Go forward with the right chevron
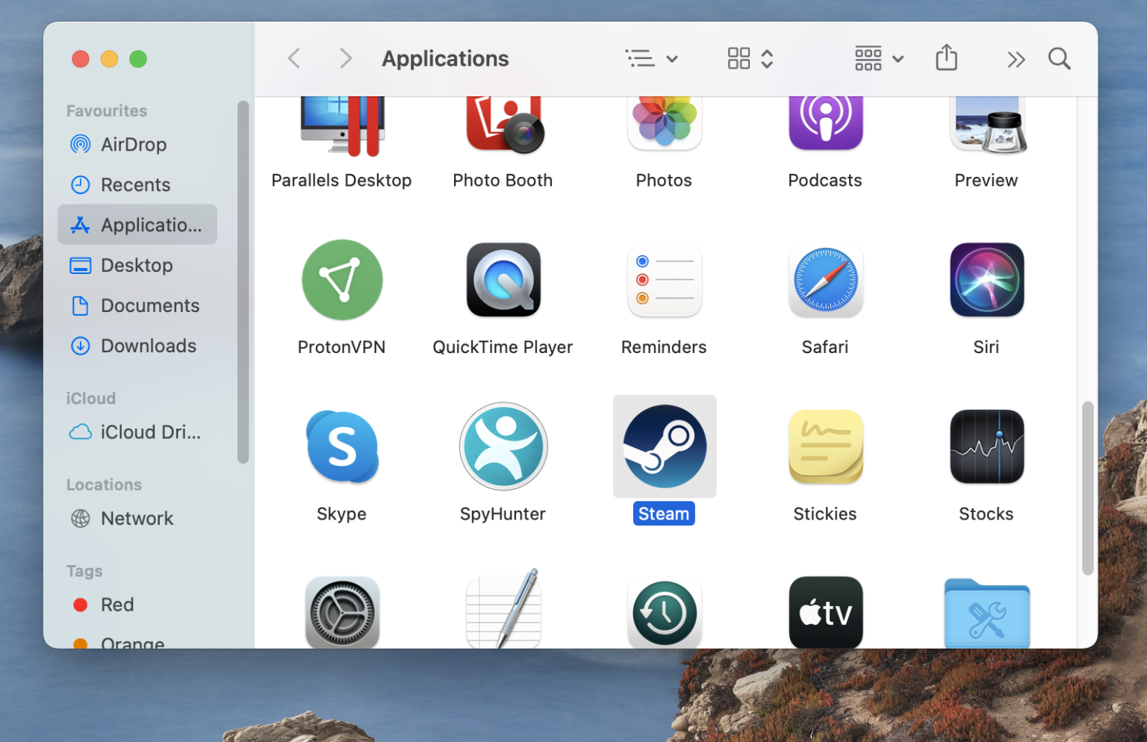 click(345, 58)
